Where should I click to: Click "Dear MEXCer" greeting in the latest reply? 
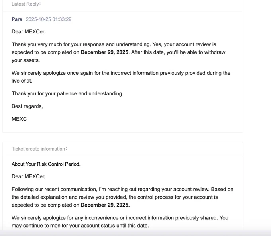[28, 32]
